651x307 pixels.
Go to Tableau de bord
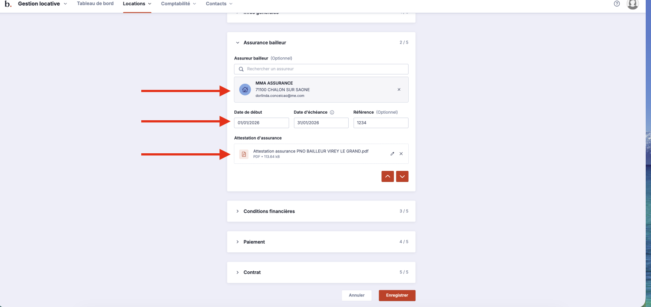[x=95, y=4]
